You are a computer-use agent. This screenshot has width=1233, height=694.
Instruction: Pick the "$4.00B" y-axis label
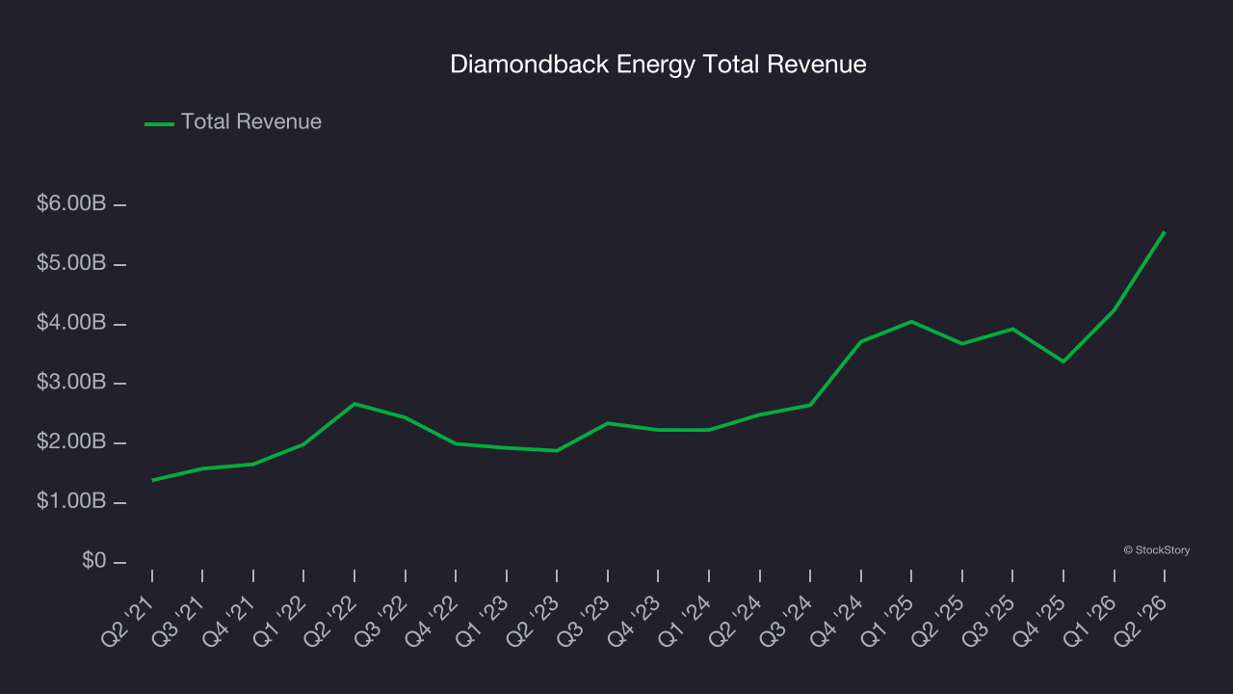[71, 324]
